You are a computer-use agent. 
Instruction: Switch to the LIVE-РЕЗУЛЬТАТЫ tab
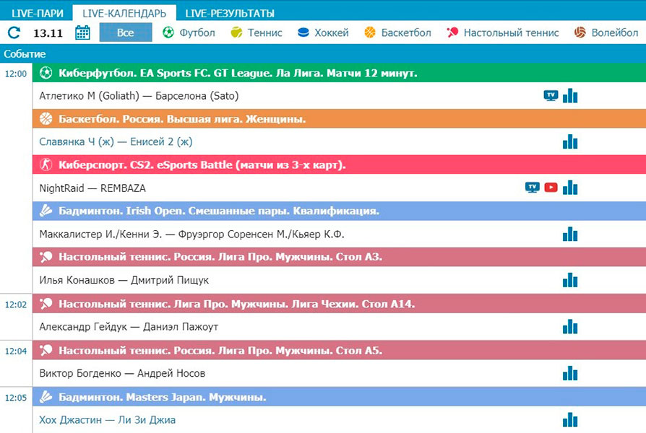click(x=229, y=13)
